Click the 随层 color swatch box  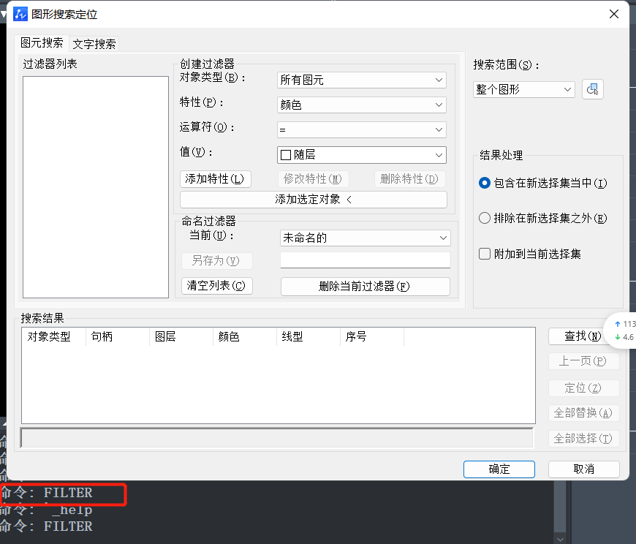click(x=286, y=155)
